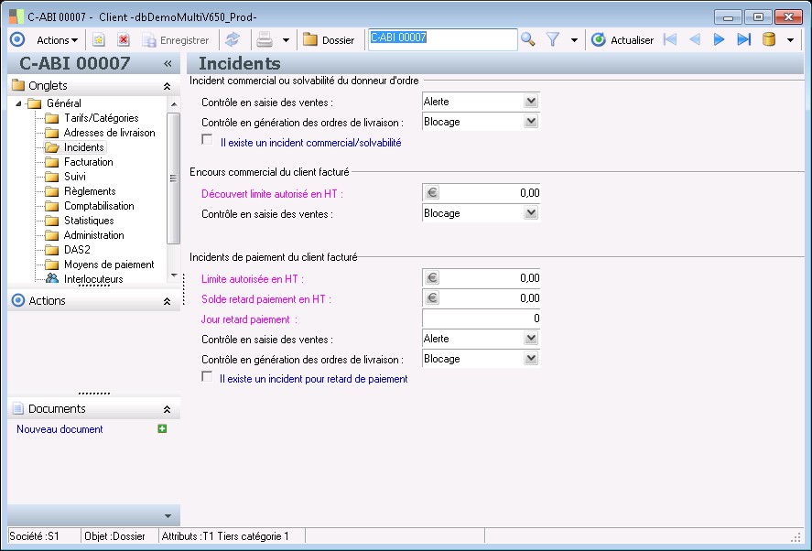This screenshot has width=812, height=551.
Task: Click the C-ABI 00007 search field
Action: point(443,39)
